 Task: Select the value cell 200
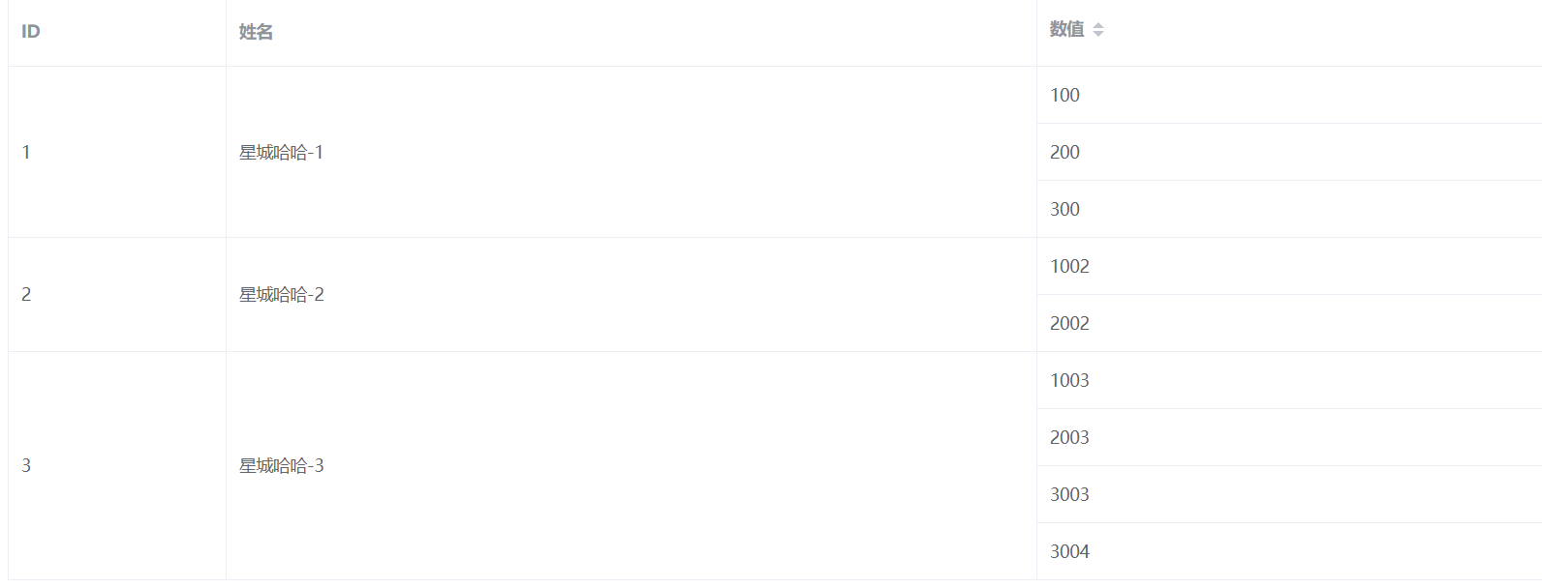tap(1289, 152)
